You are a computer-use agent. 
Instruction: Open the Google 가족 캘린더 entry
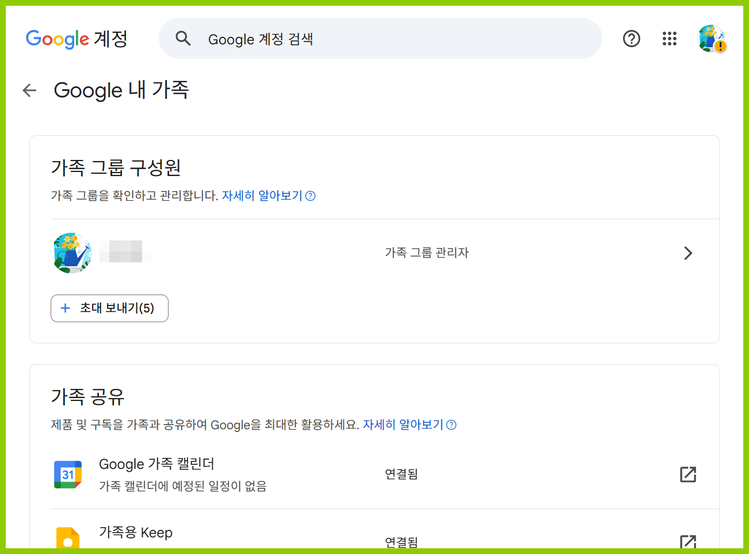156,464
